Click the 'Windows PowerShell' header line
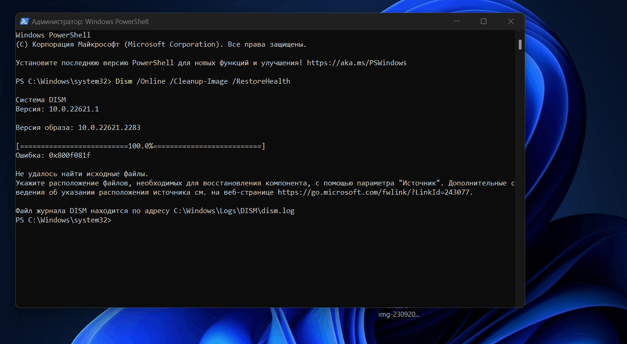Viewport: 627px width, 344px height. 53,35
